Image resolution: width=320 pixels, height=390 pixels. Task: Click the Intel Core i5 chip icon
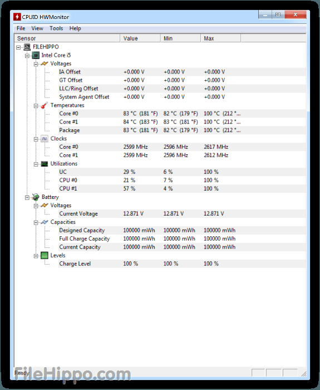(36, 55)
